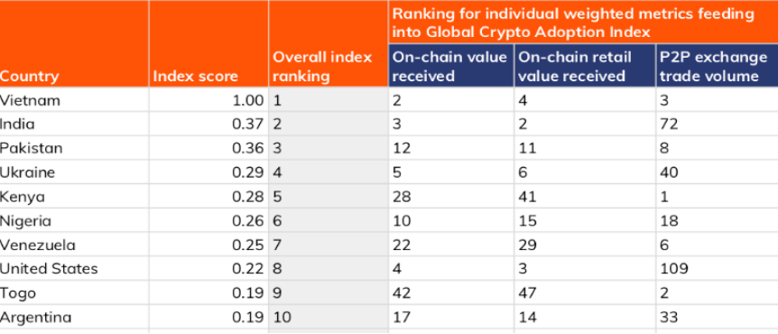Click Argentina's P2P rank 33 cell

pyautogui.click(x=718, y=317)
